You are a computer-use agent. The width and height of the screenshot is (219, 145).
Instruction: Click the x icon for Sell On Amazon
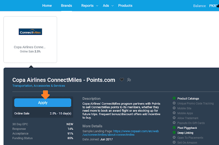[x=174, y=142]
